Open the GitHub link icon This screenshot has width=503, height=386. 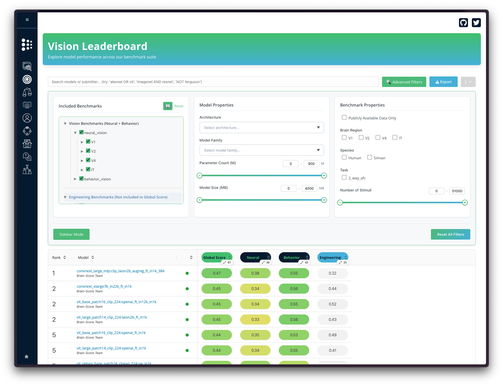coord(463,23)
